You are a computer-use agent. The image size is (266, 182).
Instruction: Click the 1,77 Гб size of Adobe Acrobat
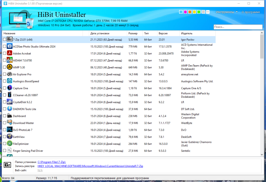[x=133, y=53]
